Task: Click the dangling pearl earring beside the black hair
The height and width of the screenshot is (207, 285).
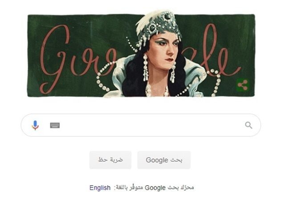Action: (146, 68)
